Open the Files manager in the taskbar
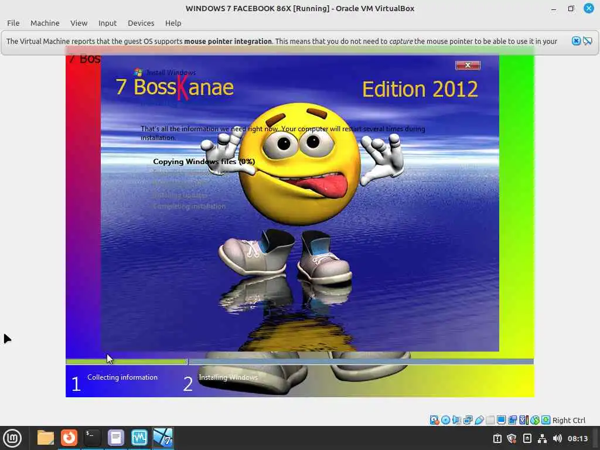 (46, 438)
